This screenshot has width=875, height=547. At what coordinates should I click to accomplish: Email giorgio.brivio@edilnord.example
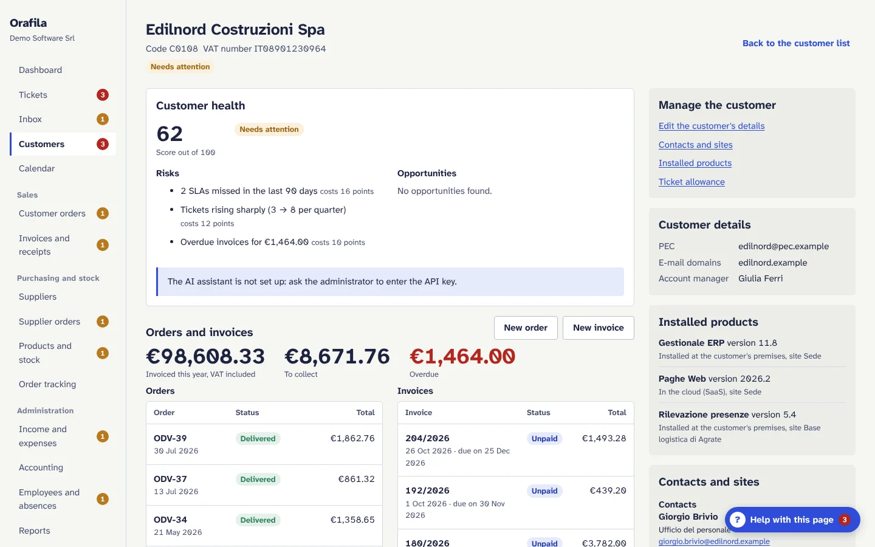click(x=714, y=542)
